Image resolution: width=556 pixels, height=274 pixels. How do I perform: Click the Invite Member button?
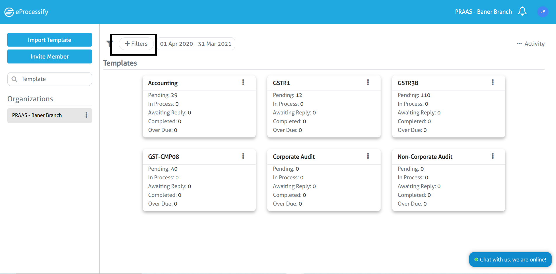click(50, 56)
